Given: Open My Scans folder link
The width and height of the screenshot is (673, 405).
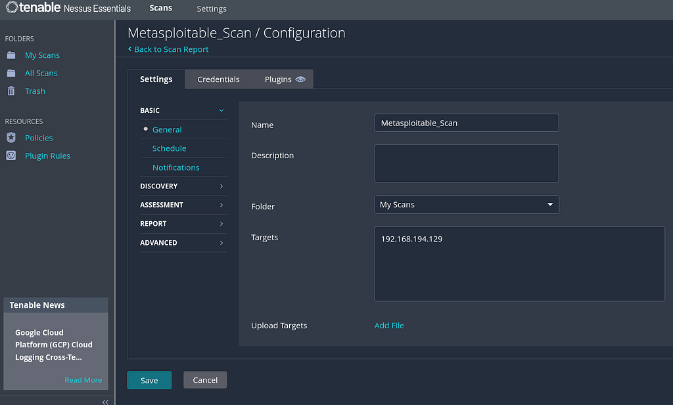Looking at the screenshot, I should [x=42, y=55].
